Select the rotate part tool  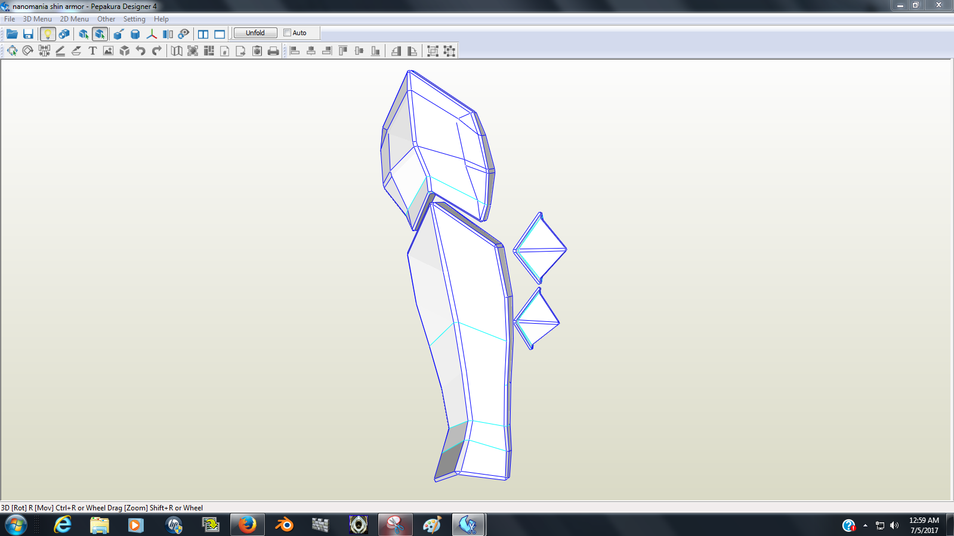[27, 51]
